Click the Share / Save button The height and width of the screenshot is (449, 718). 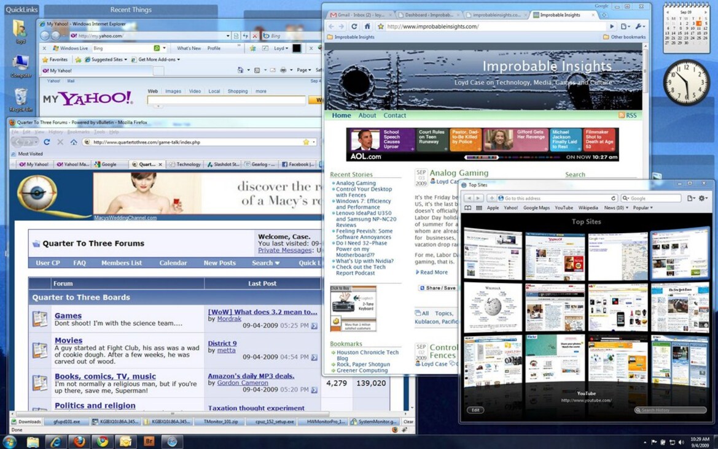438,288
